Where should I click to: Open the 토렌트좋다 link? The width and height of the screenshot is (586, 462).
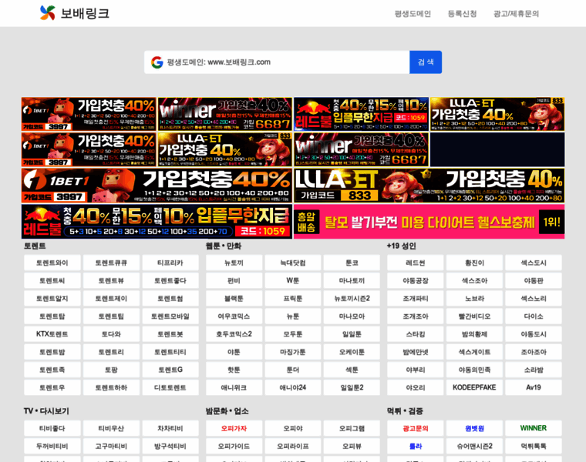[x=170, y=280]
